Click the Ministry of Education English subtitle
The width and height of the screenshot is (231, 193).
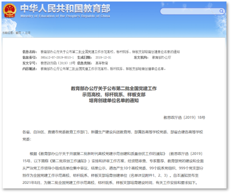coord(65,16)
